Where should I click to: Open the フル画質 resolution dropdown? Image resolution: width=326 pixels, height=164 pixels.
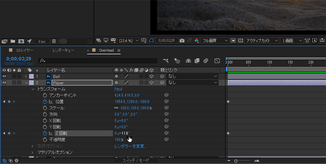215,40
